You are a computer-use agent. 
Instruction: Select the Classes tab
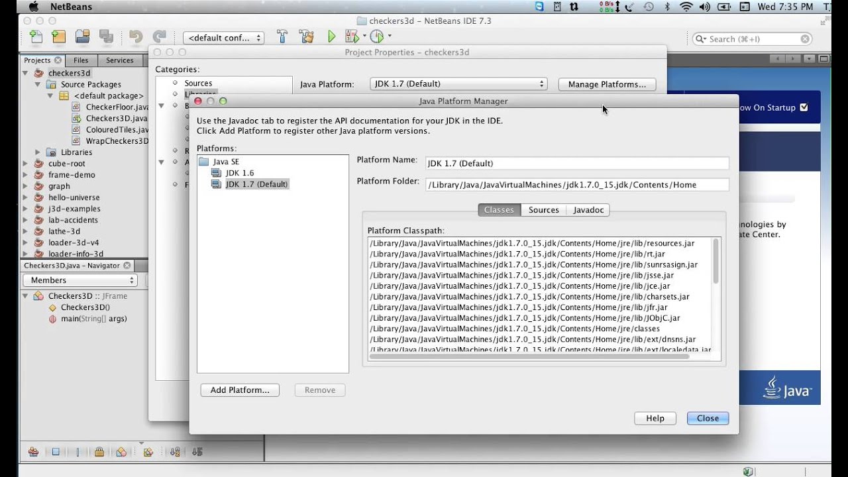[499, 210]
